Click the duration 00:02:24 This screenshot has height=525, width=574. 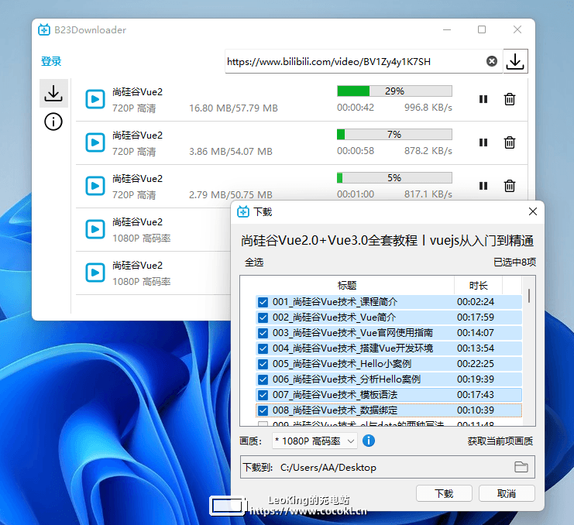pos(475,302)
